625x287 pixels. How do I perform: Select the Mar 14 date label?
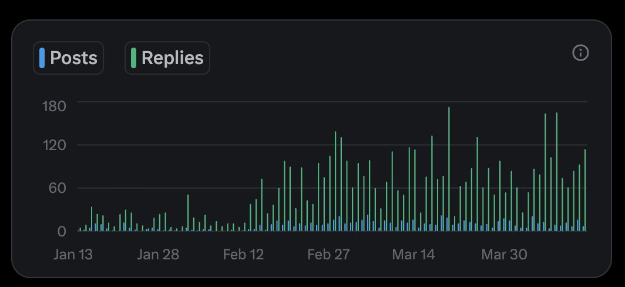point(414,255)
